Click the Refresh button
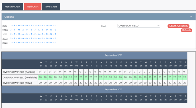The image size is (196, 108). point(186,30)
